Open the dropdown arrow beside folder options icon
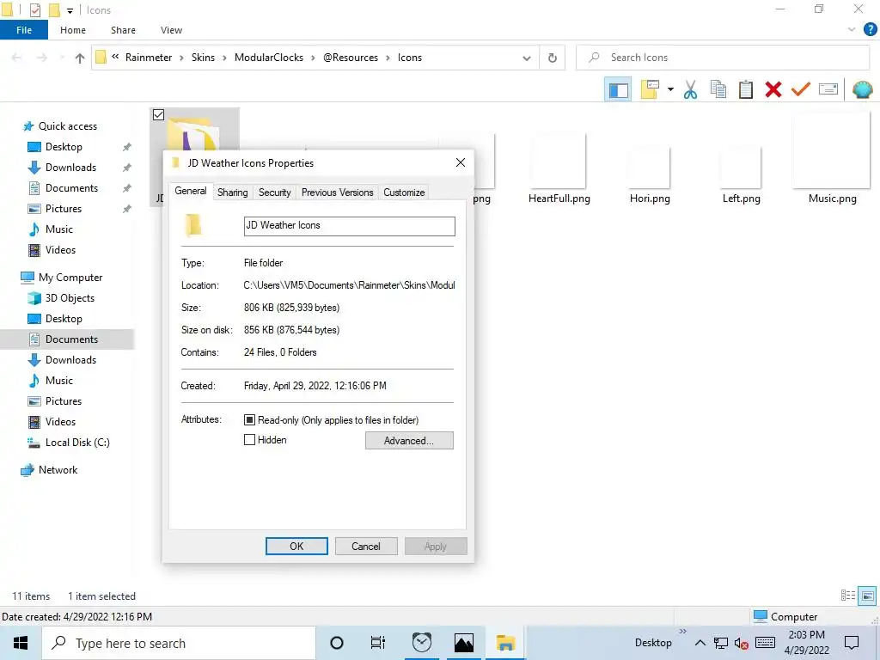 pyautogui.click(x=670, y=89)
